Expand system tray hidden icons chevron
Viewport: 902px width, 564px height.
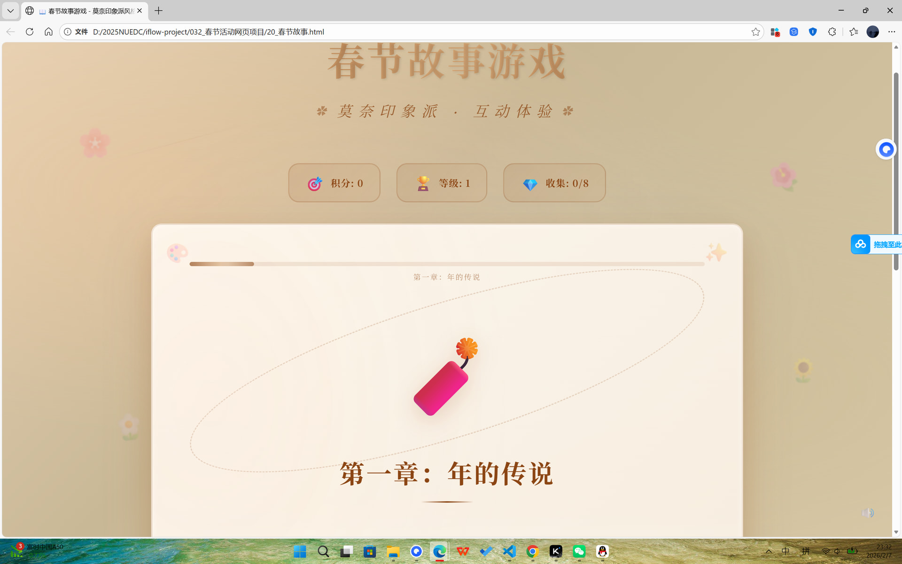(769, 551)
